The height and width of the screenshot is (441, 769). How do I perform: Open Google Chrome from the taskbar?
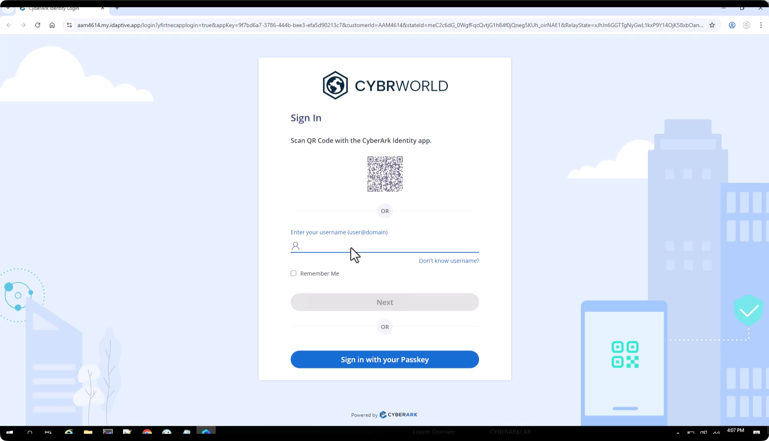click(x=147, y=432)
